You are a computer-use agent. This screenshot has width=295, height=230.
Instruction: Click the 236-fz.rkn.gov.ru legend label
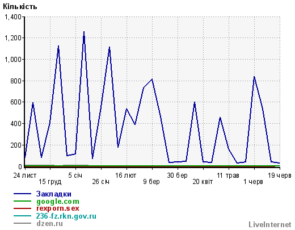point(66,216)
